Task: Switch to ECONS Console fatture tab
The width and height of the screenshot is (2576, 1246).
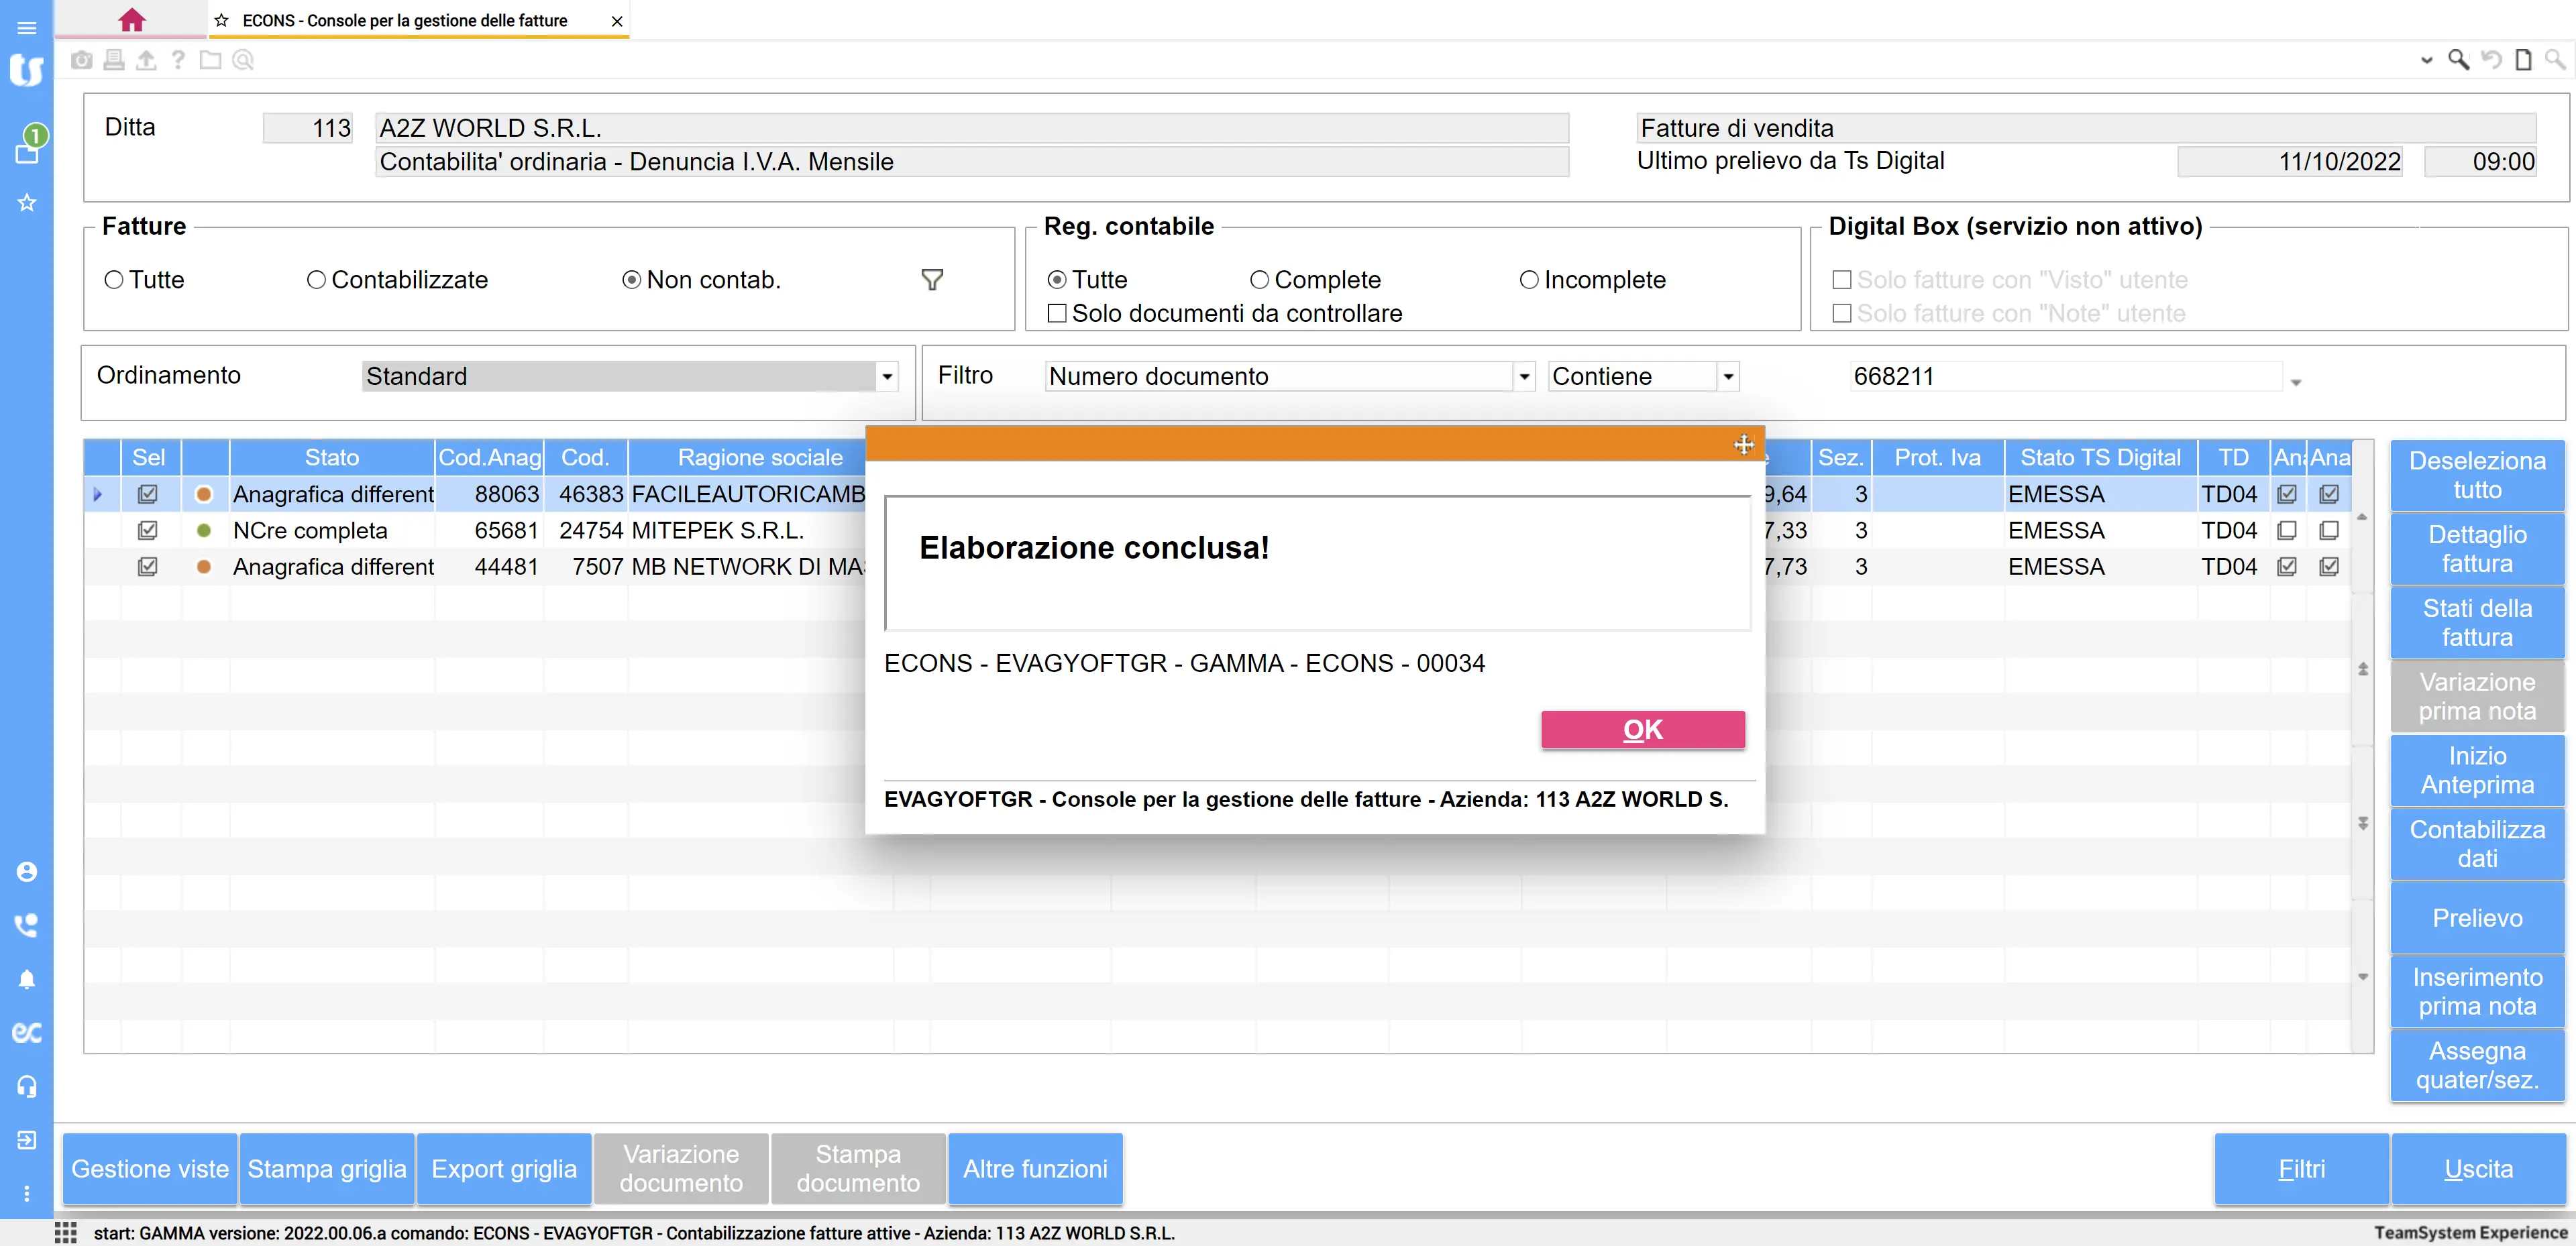Action: 404,20
